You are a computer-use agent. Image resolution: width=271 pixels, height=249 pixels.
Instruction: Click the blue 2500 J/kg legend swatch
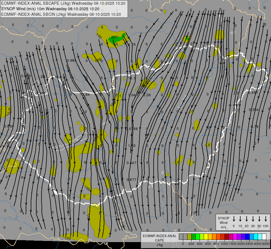247,237
